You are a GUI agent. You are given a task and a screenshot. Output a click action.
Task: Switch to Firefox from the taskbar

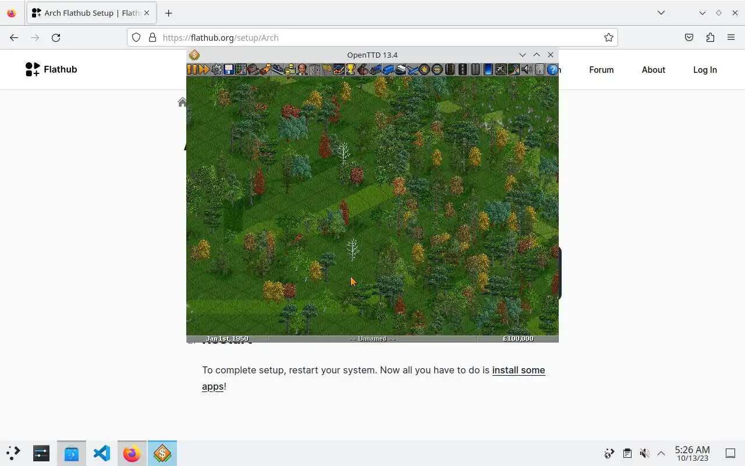point(132,453)
